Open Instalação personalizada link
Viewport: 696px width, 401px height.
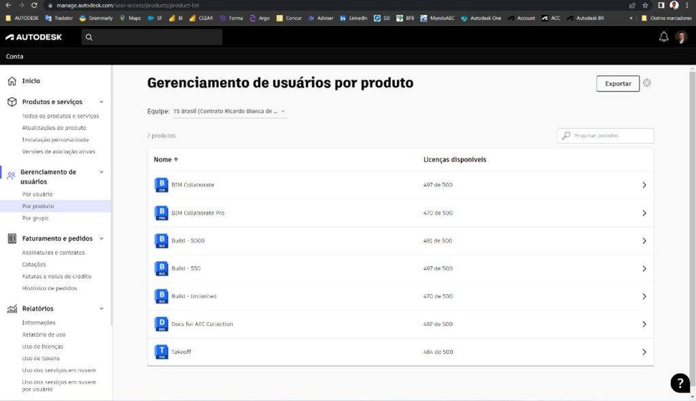click(x=55, y=140)
